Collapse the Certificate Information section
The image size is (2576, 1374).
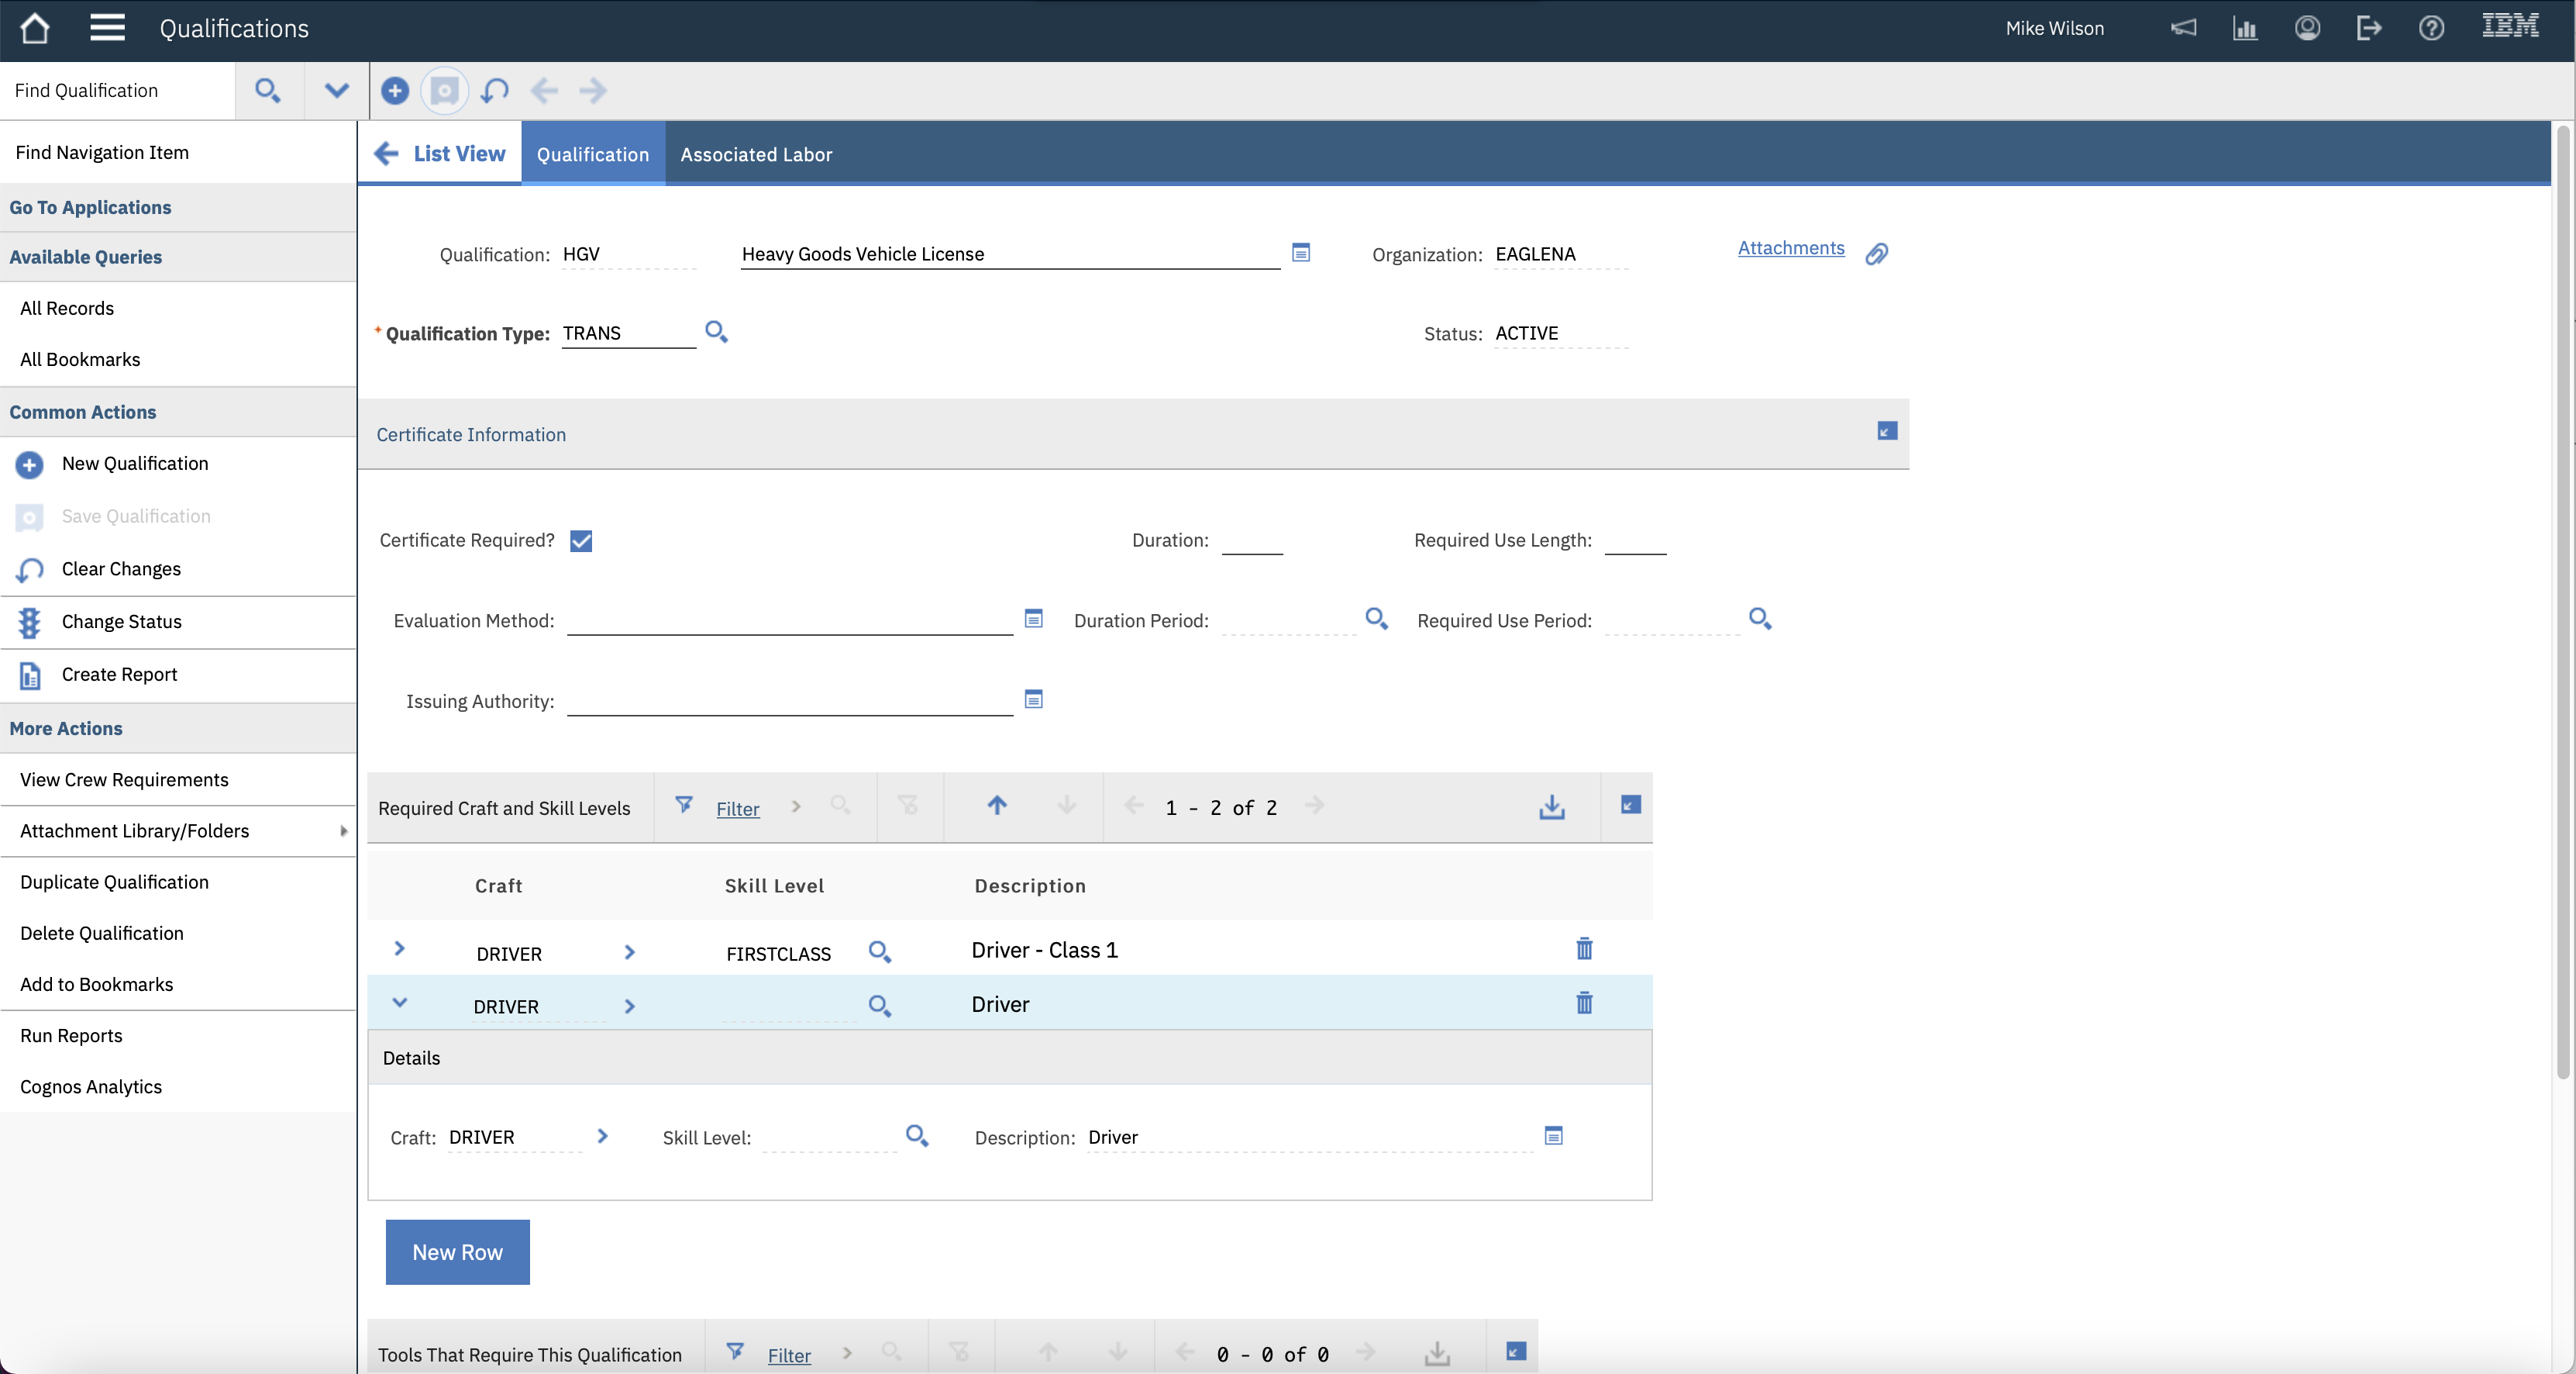(1886, 431)
